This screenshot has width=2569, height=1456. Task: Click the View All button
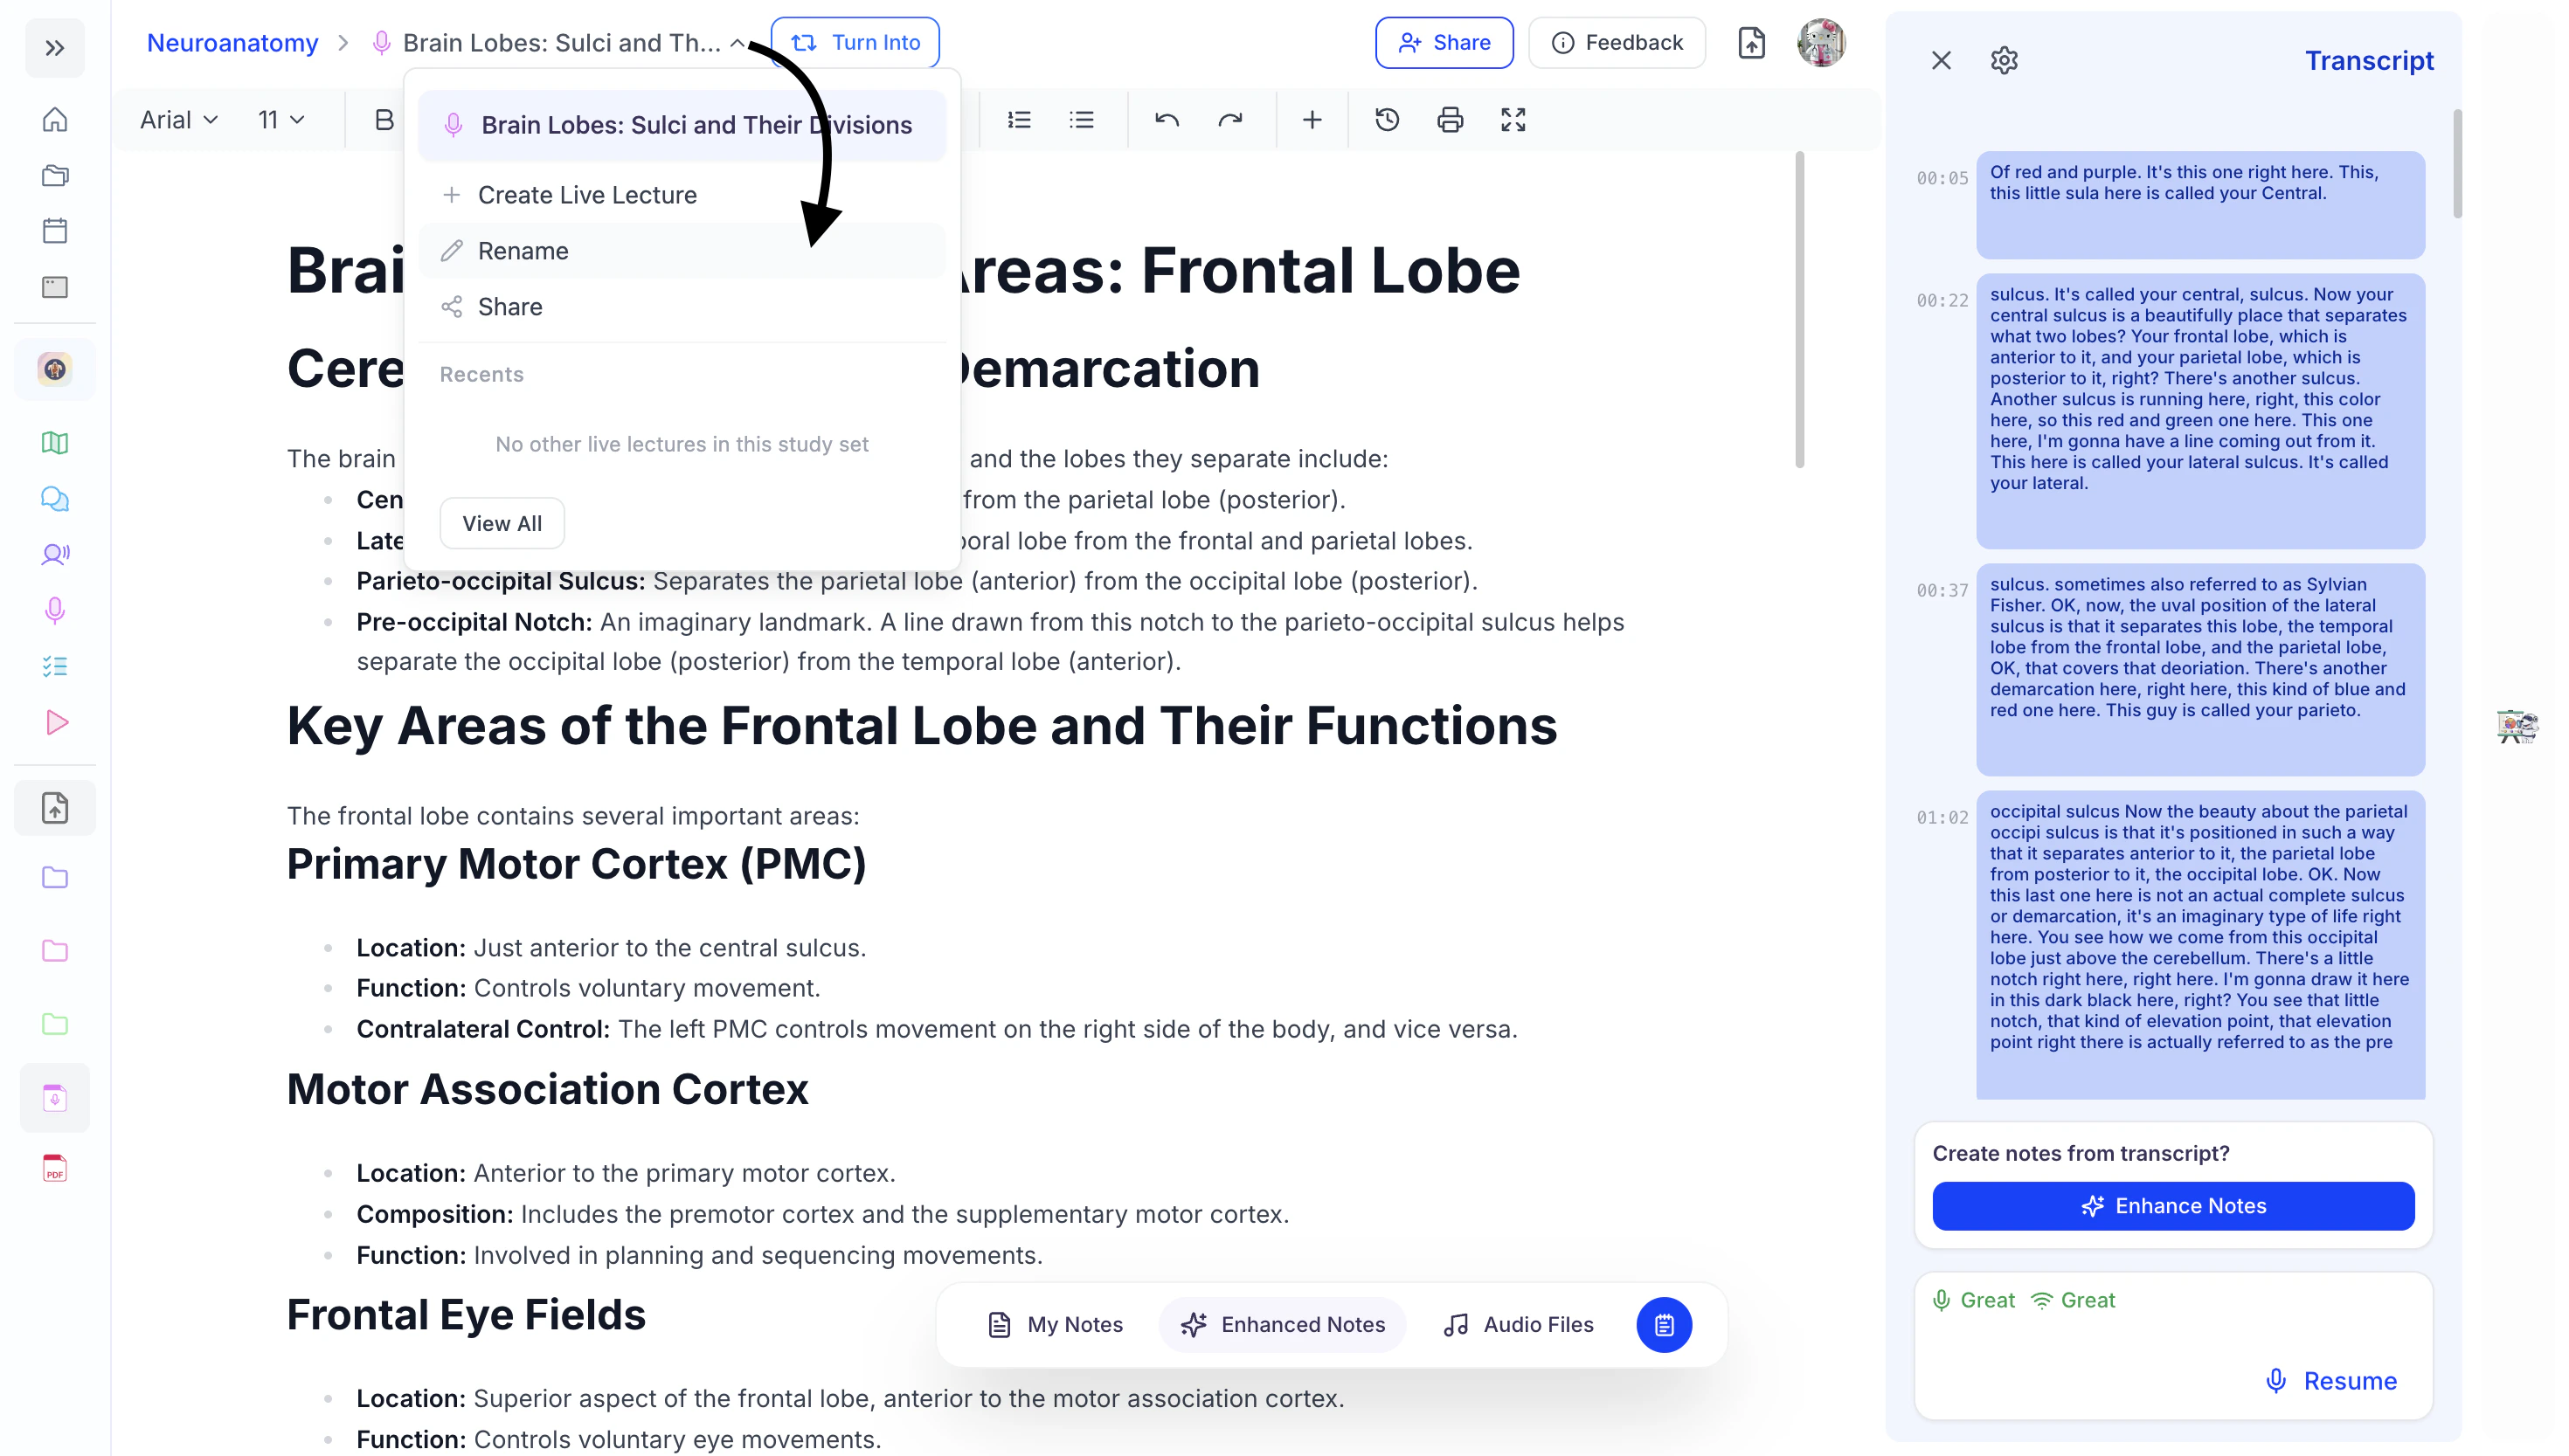pos(502,523)
